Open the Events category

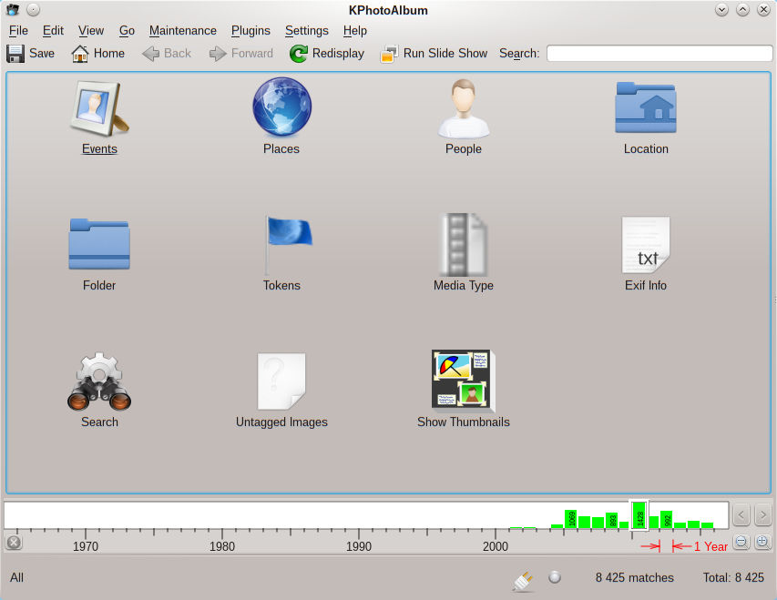coord(99,117)
